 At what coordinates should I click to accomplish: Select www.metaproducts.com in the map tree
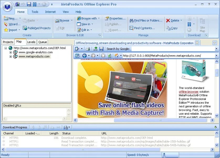coord(34,56)
